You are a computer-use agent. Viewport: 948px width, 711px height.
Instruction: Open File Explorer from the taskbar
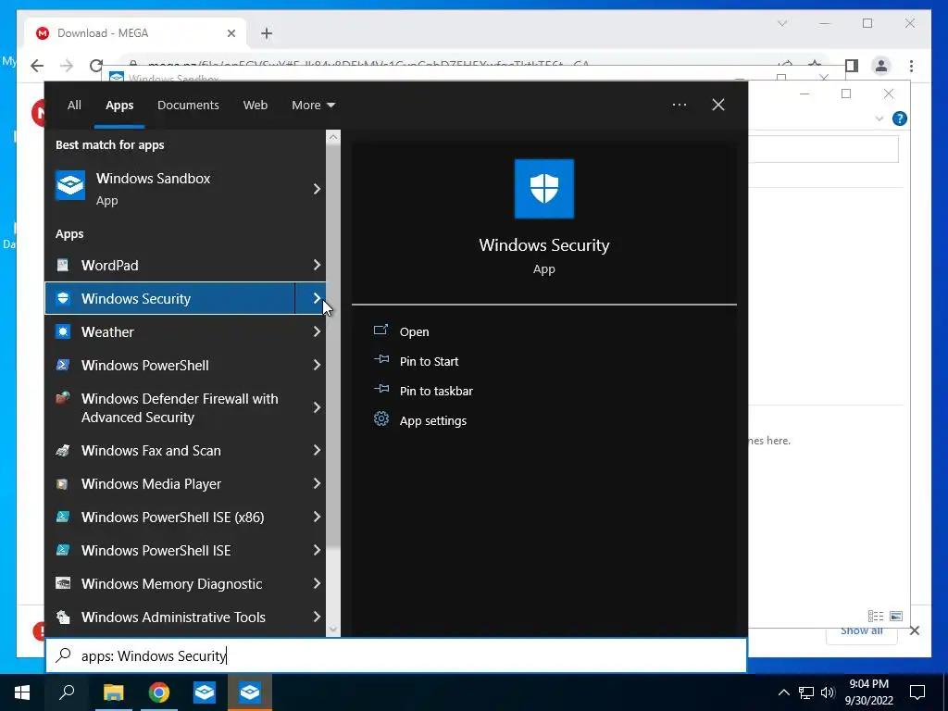point(113,692)
